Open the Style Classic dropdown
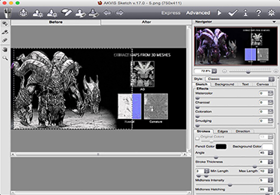This screenshot has width=280, height=195. [x=240, y=79]
